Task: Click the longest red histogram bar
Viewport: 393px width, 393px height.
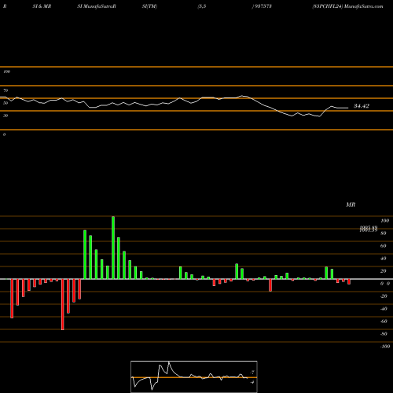Action: 63,304
